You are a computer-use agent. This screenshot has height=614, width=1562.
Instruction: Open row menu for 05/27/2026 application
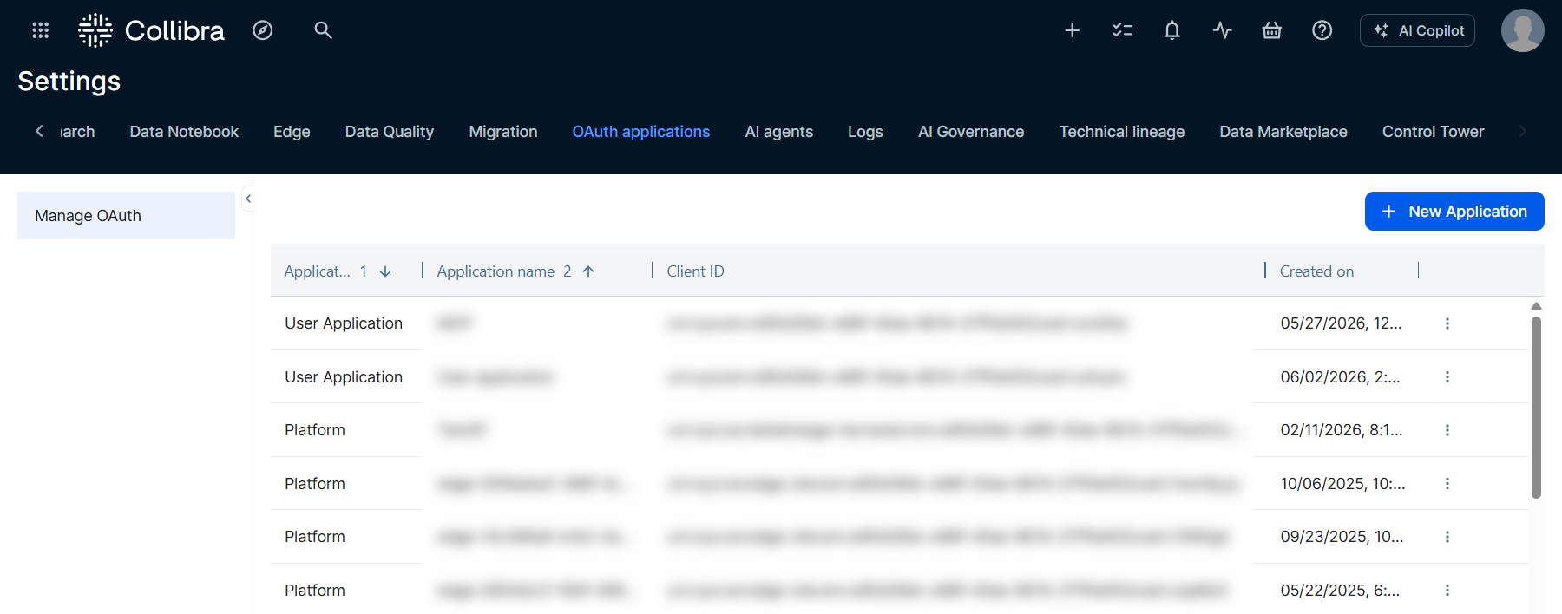(1447, 323)
